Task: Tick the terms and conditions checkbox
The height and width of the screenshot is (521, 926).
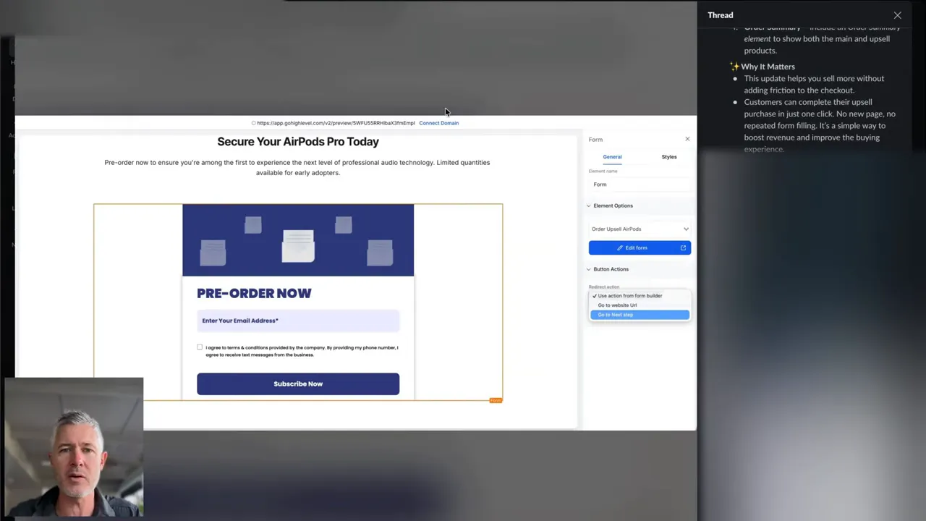Action: (x=200, y=347)
